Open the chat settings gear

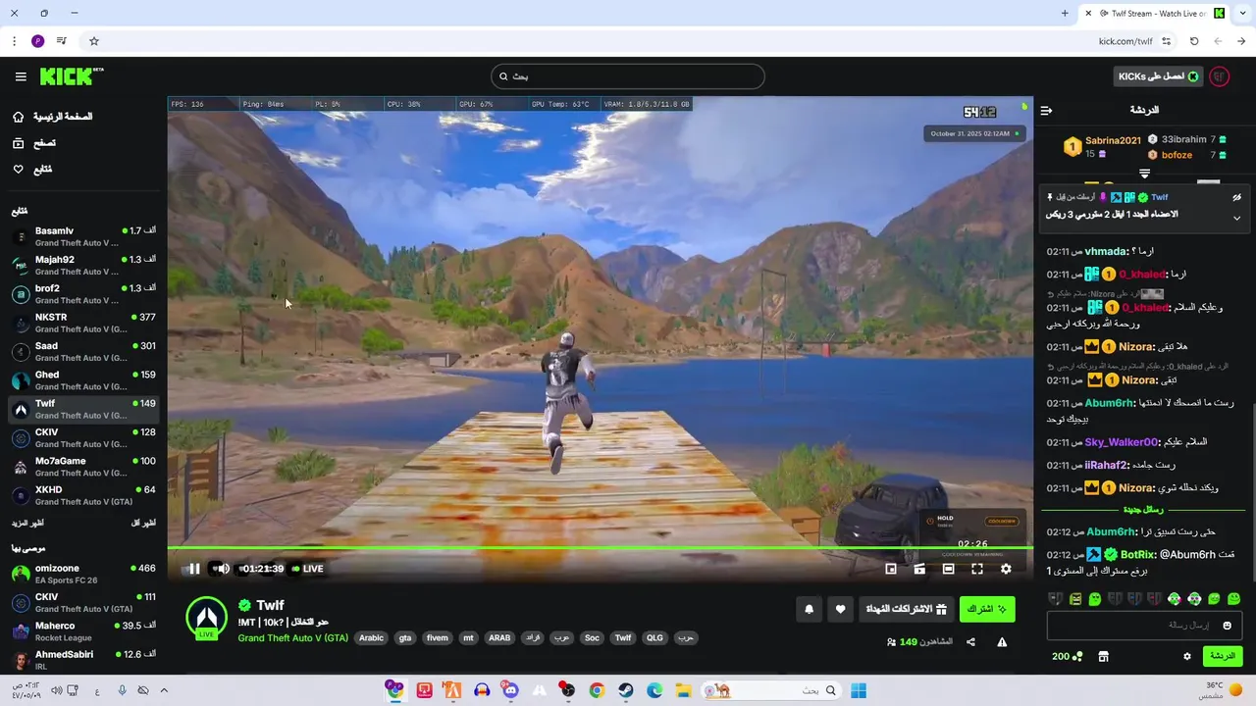(1186, 657)
